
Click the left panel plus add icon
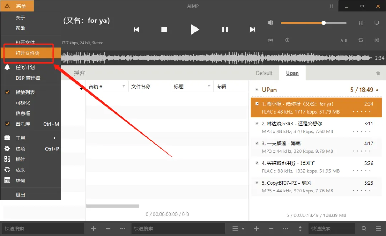[94, 229]
